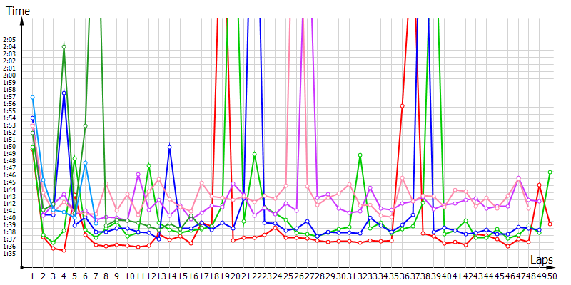571x285 pixels.
Task: Select the green peak point at lap 12
Action: click(148, 165)
